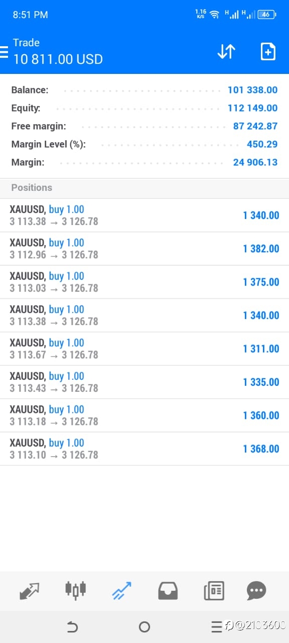Open XAUUSD position opened at 3 113.67
The width and height of the screenshot is (289, 643).
144,349
